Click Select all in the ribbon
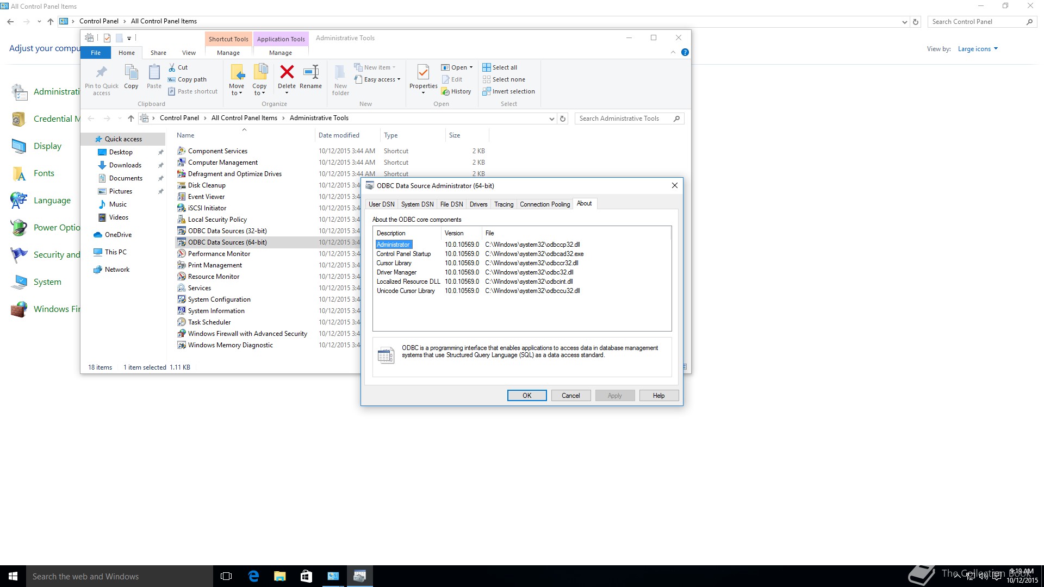 (504, 67)
